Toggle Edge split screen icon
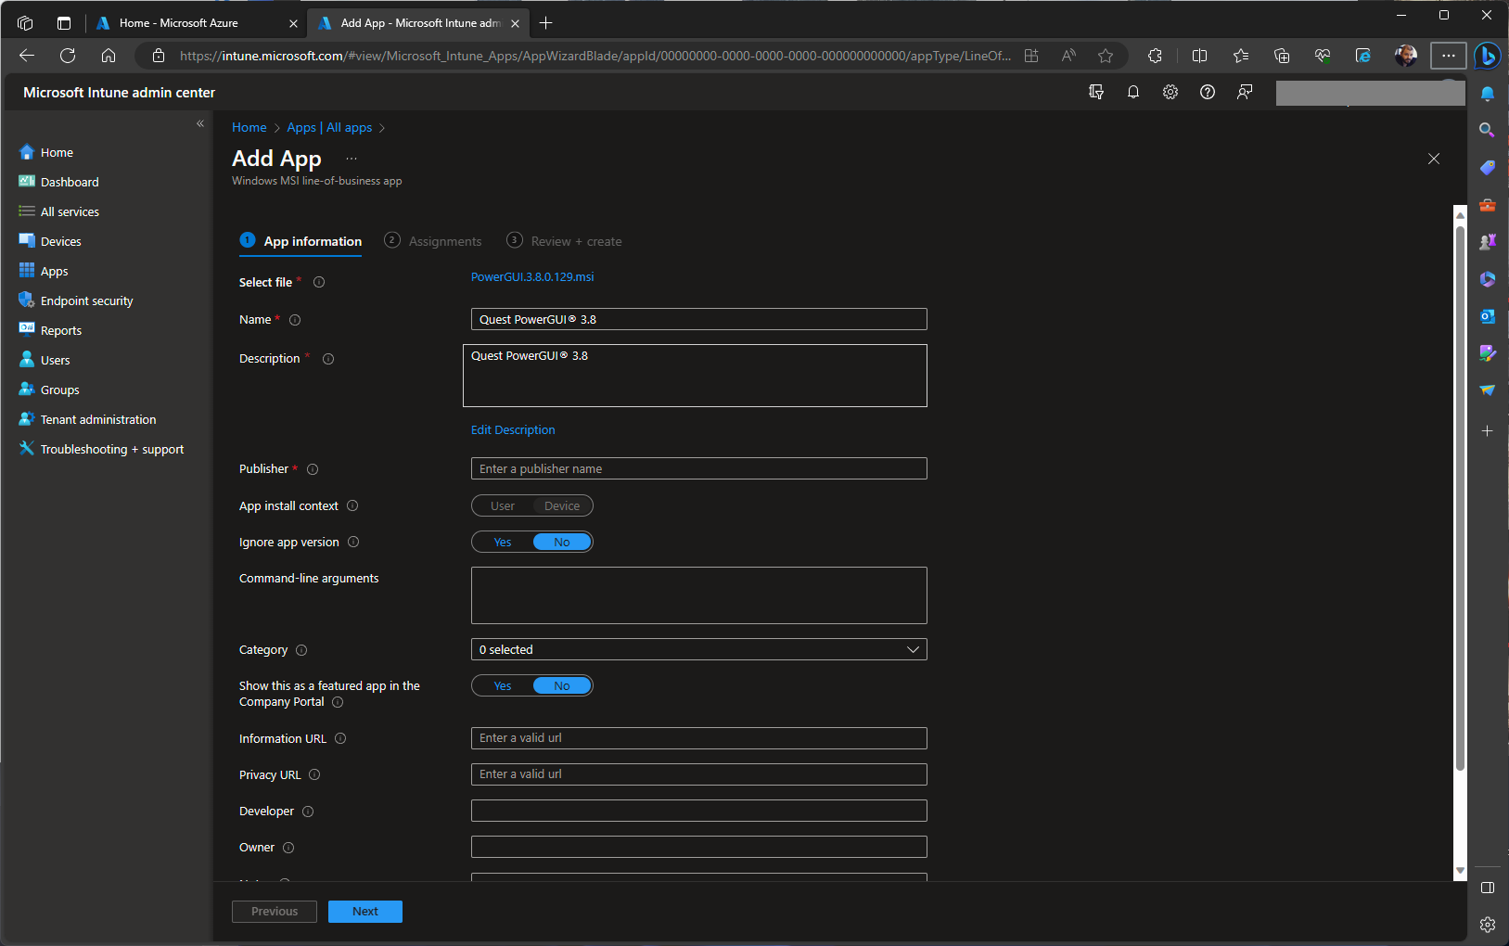Screen dimensions: 1509x946 coord(1199,56)
